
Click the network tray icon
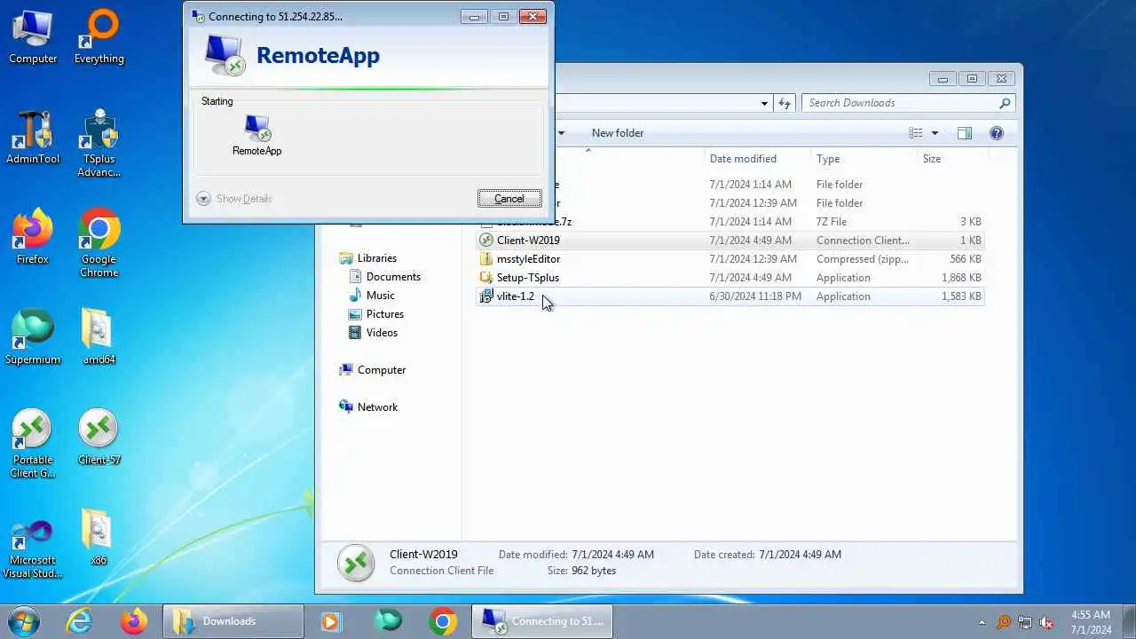pos(1025,622)
